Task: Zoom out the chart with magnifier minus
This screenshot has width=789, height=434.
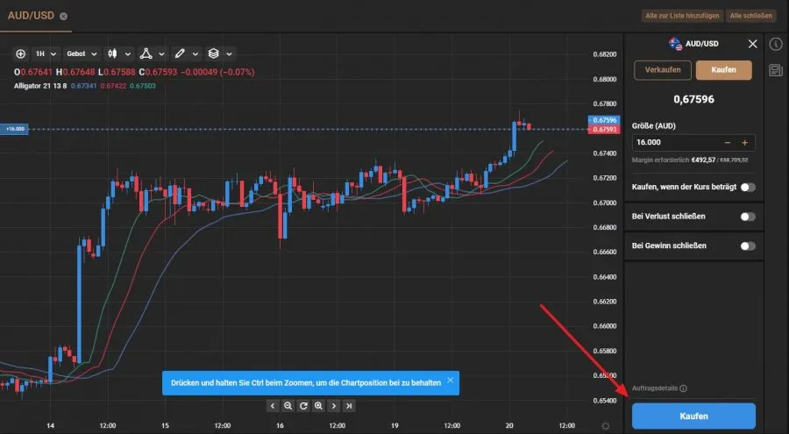Action: click(288, 406)
